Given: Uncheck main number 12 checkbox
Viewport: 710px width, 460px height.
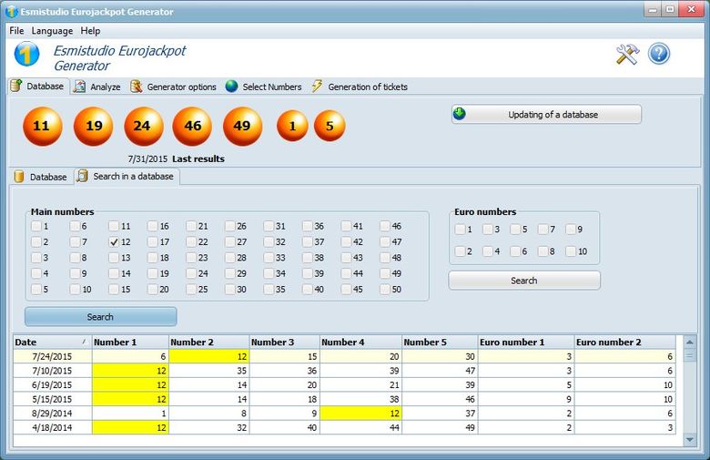Looking at the screenshot, I should tap(114, 242).
